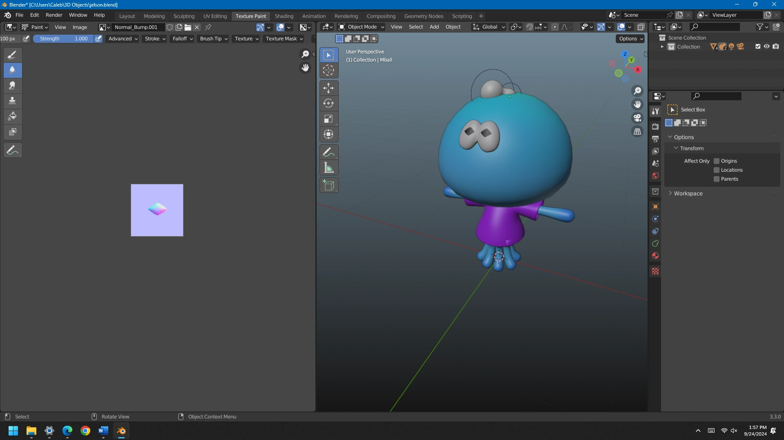Enable the Origins checkbox under Affect Only
The height and width of the screenshot is (440, 784).
716,161
